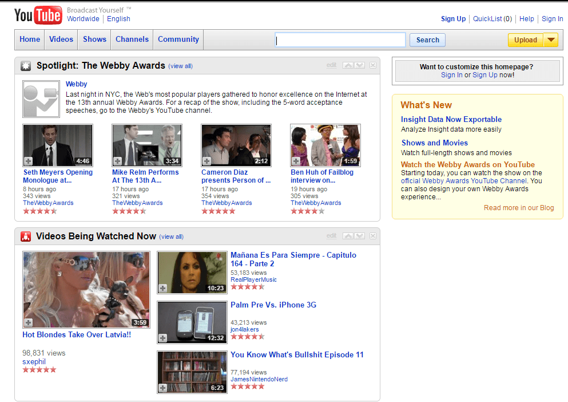The width and height of the screenshot is (568, 402).
Task: Click the search text field
Action: 340,40
